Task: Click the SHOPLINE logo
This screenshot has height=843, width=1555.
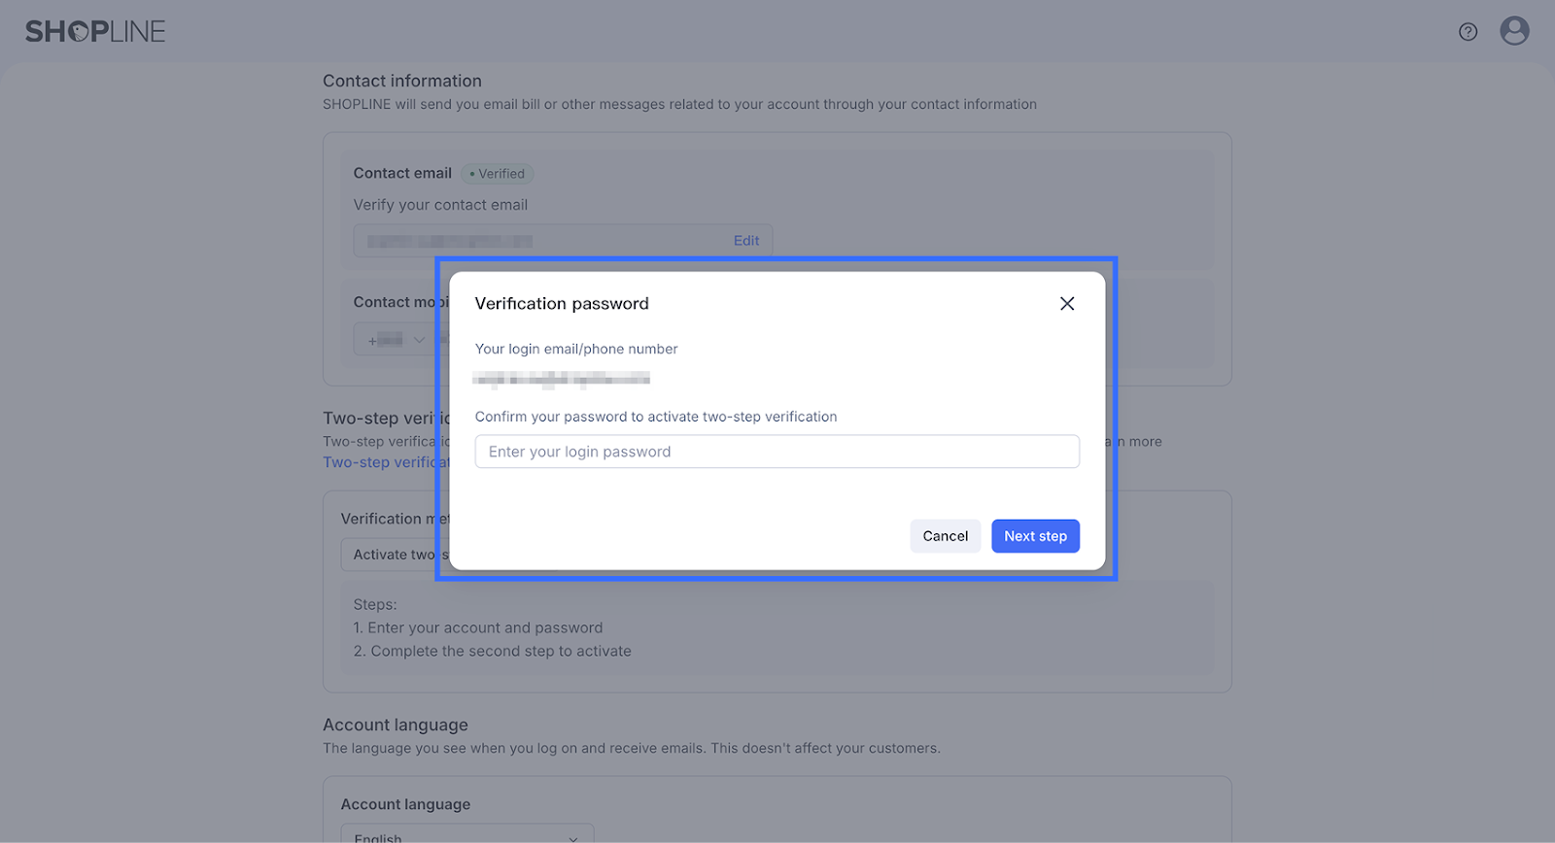Action: coord(95,32)
